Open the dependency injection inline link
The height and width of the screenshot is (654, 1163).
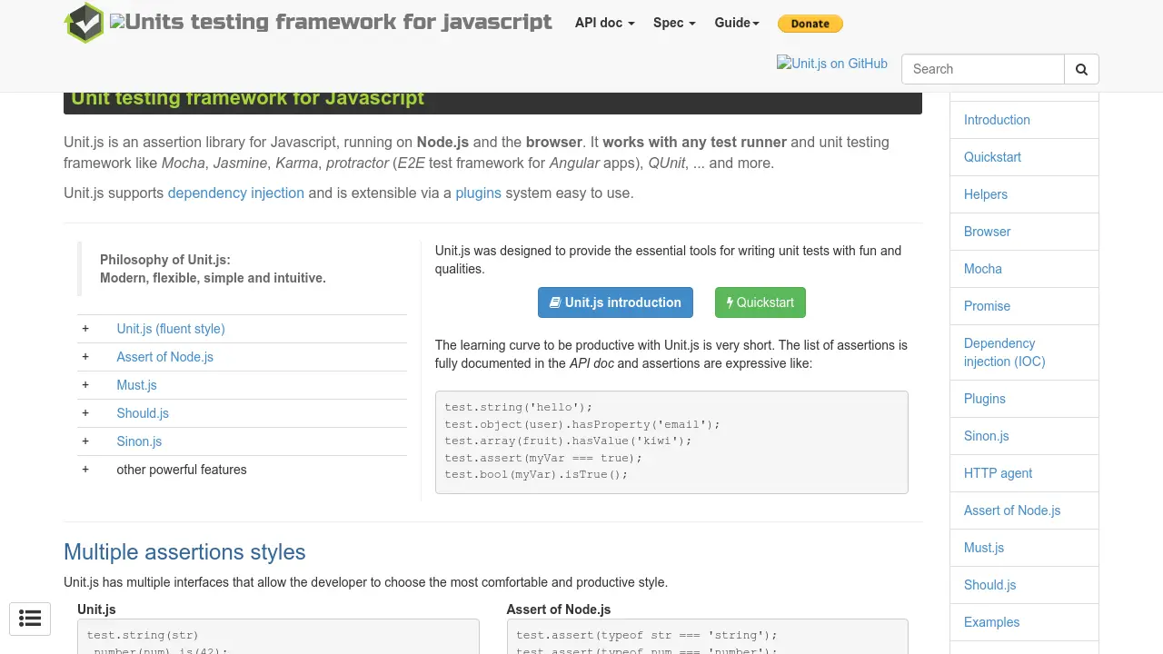click(x=235, y=193)
